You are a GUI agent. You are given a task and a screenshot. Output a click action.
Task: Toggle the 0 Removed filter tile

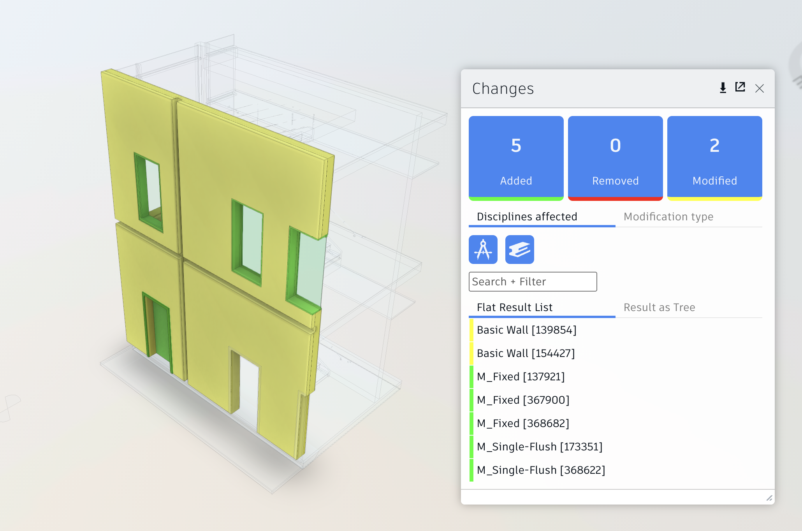coord(615,158)
